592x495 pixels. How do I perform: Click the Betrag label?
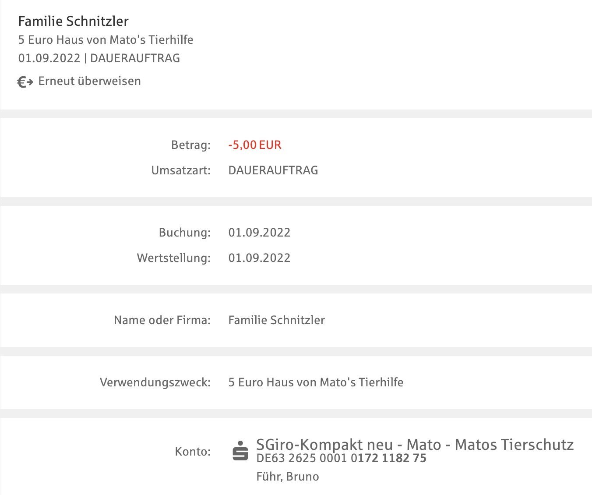click(x=191, y=145)
